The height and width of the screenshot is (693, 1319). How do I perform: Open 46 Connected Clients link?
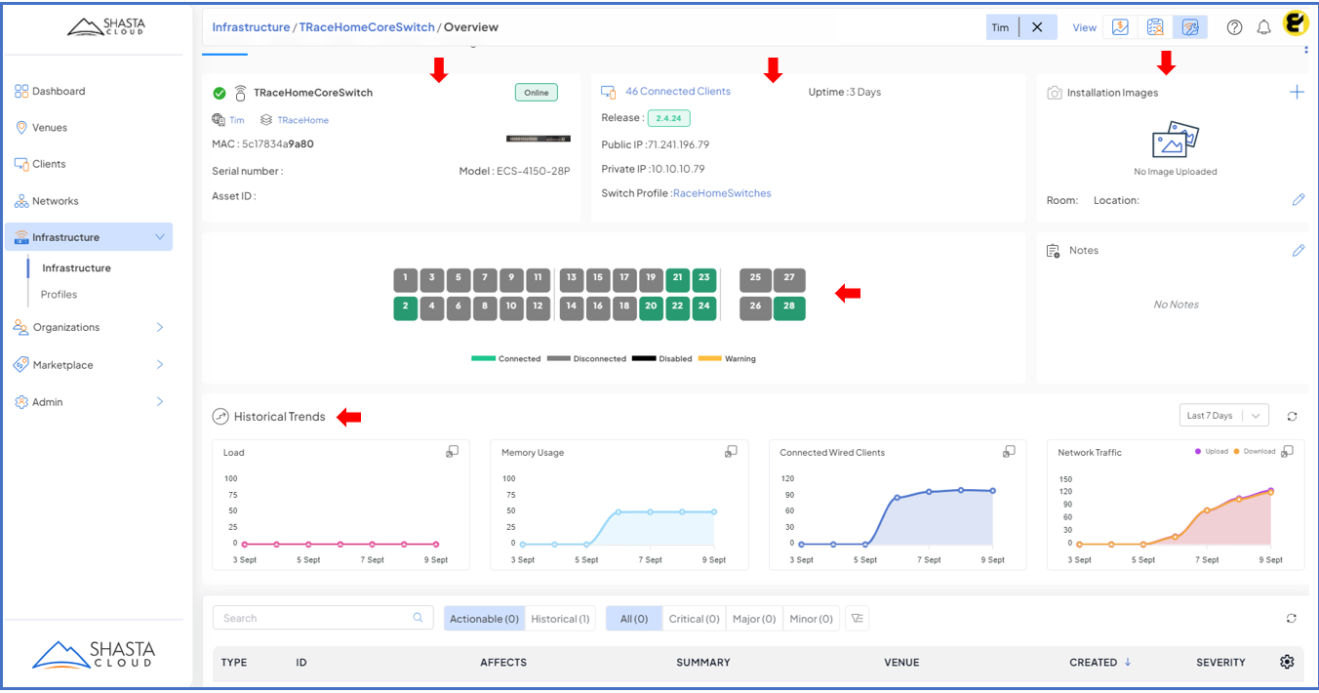tap(678, 92)
